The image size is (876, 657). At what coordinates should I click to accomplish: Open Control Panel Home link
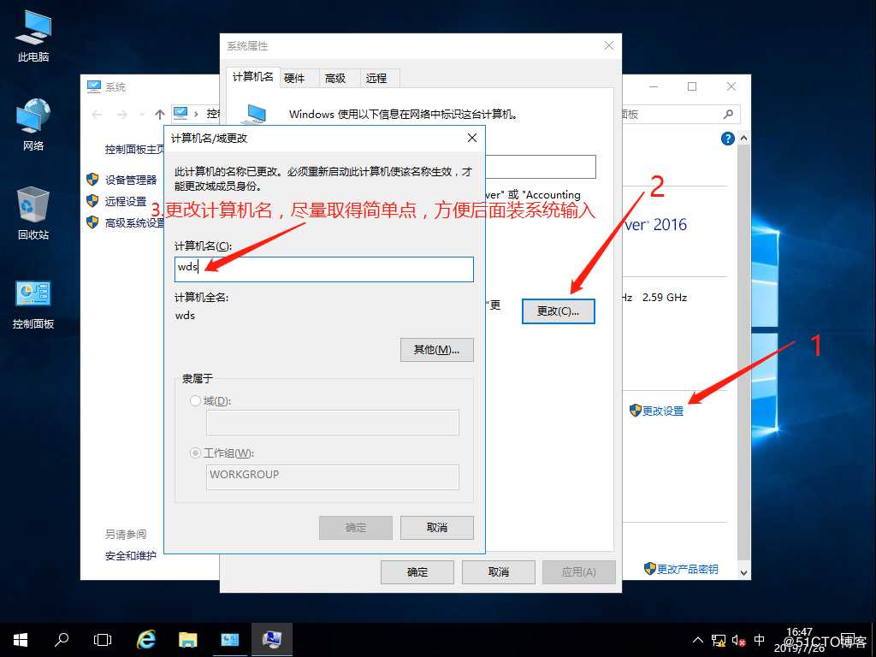point(134,149)
